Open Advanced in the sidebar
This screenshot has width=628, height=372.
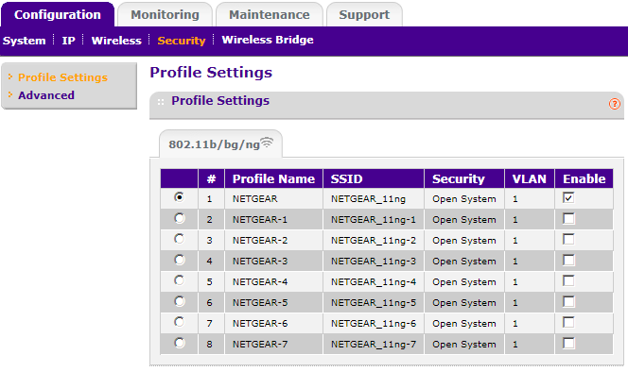point(46,95)
